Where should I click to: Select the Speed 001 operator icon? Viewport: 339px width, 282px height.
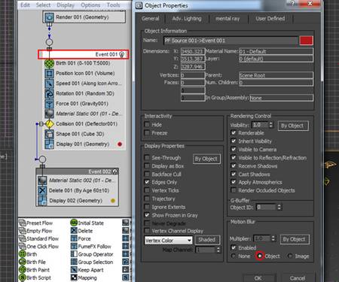49,83
